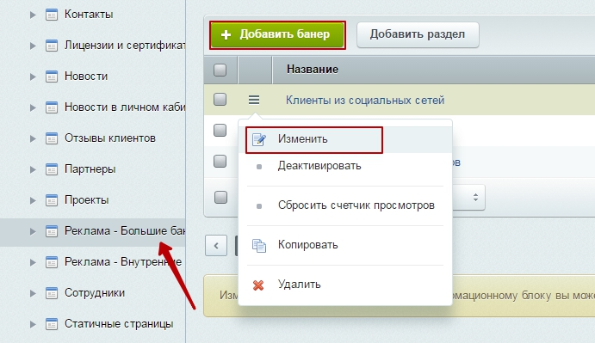Select Копировать in the context menu
This screenshot has height=343, width=595.
345,245
